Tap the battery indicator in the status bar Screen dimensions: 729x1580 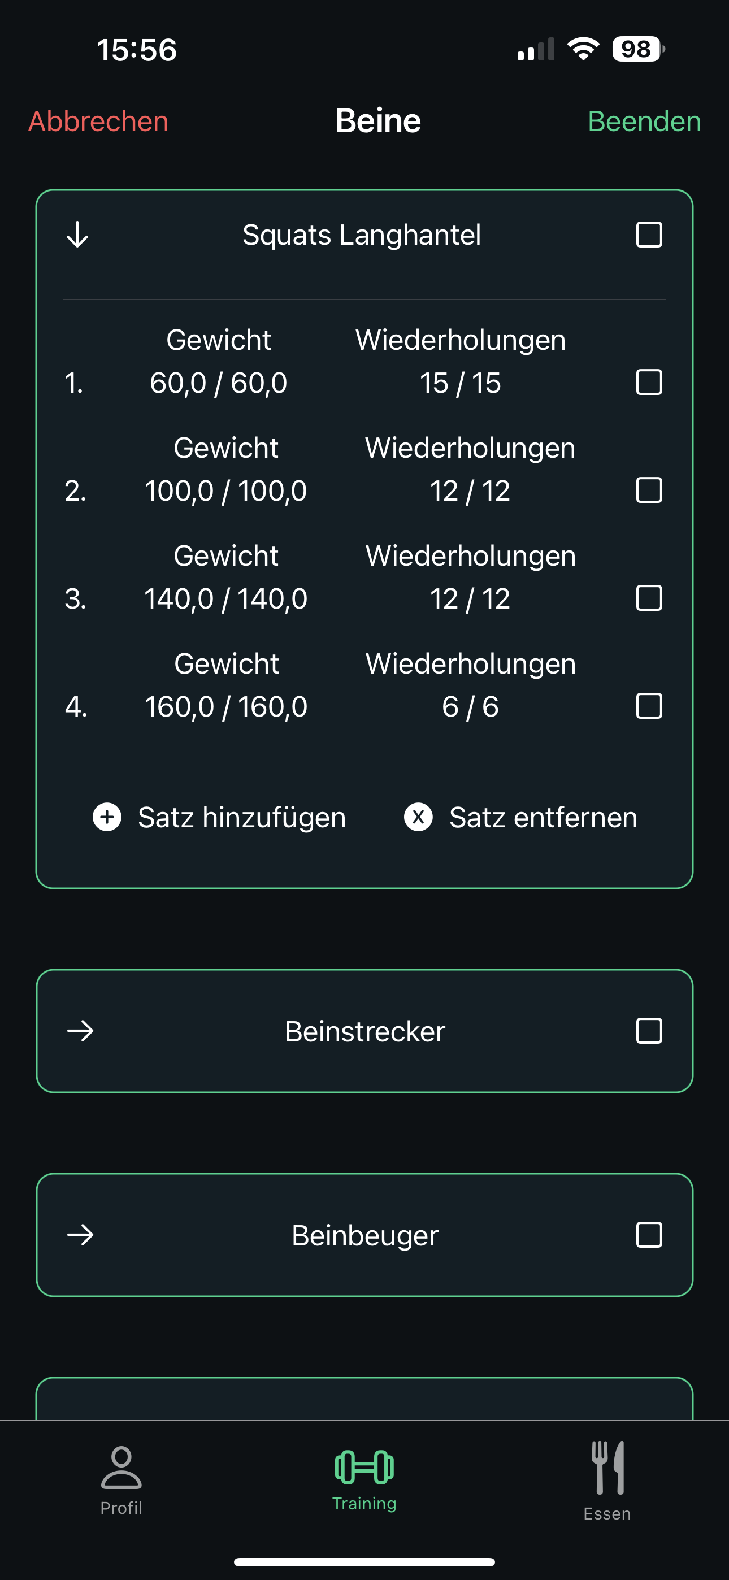pos(638,49)
